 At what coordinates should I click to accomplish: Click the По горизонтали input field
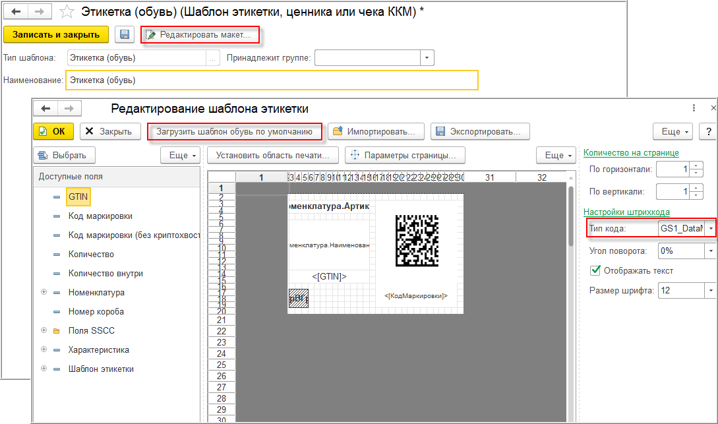point(673,169)
